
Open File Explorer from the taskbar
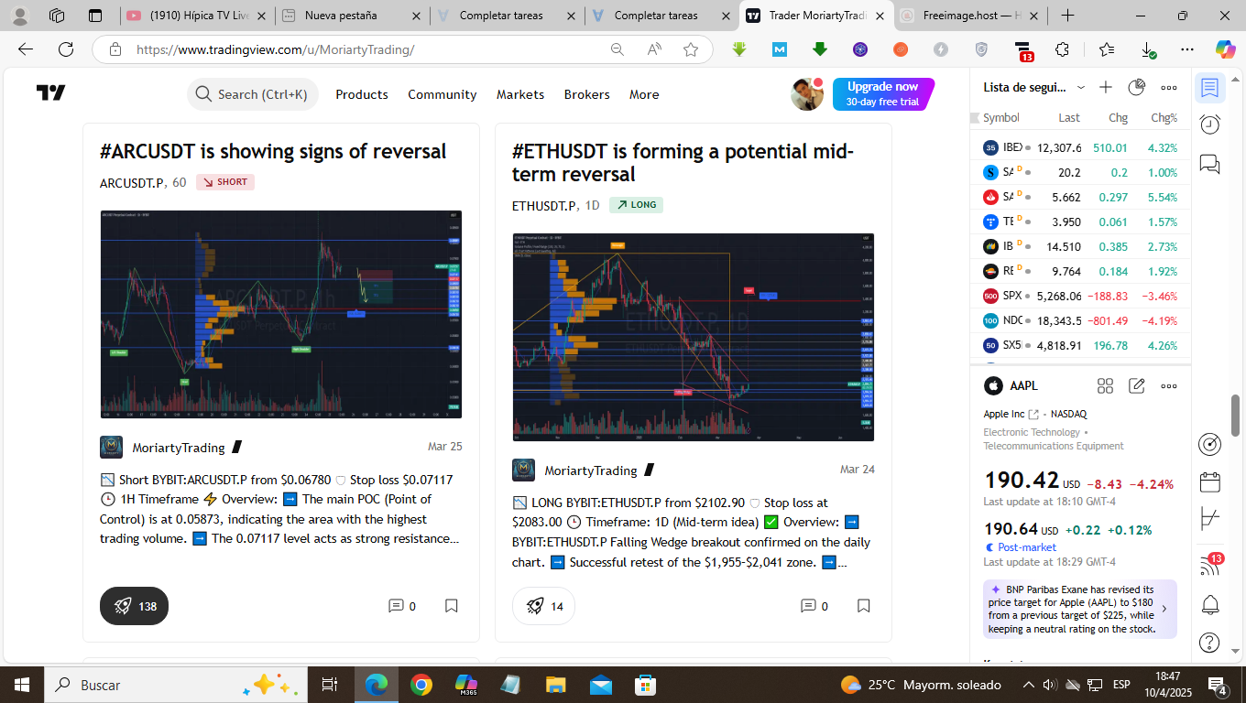coord(555,684)
